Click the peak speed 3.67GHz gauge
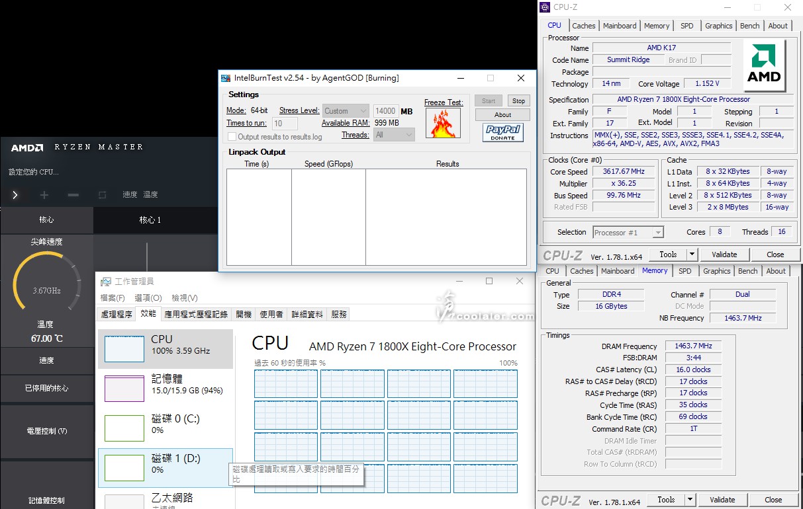Viewport: 803px width, 509px height. pyautogui.click(x=46, y=282)
